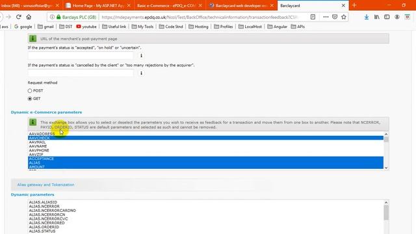Select AAVMAIL in parameters list

(205, 142)
